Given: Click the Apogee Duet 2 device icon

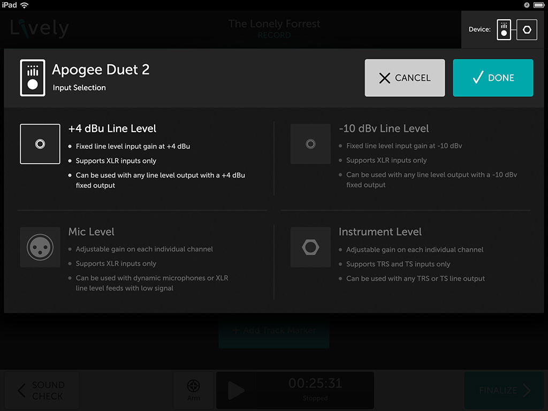Looking at the screenshot, I should click(33, 78).
